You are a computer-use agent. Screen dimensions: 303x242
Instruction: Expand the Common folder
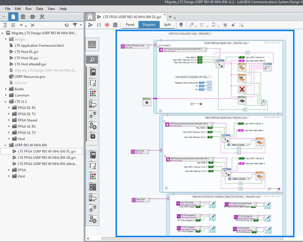pos(6,95)
